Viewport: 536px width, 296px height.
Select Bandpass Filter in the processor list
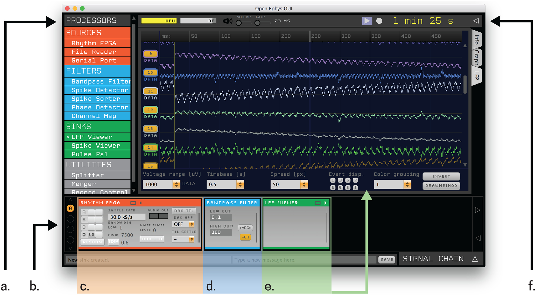tap(97, 82)
